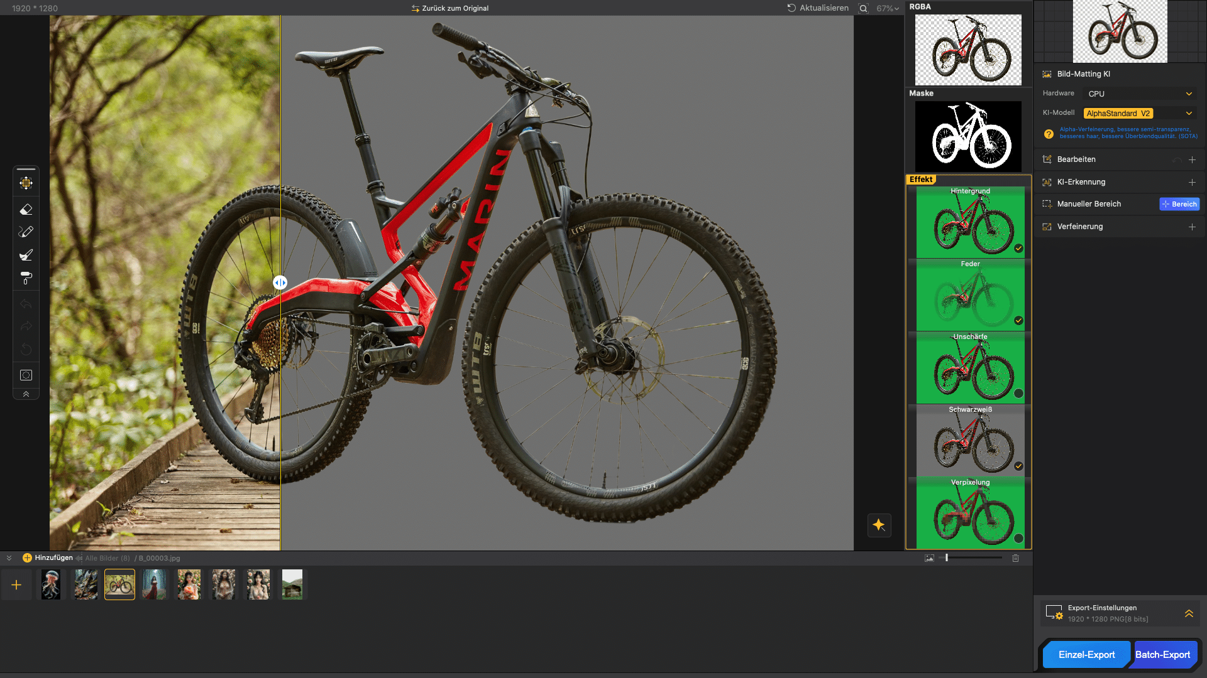
Task: Toggle the Hintergrund effect checkmark
Action: coord(1018,249)
